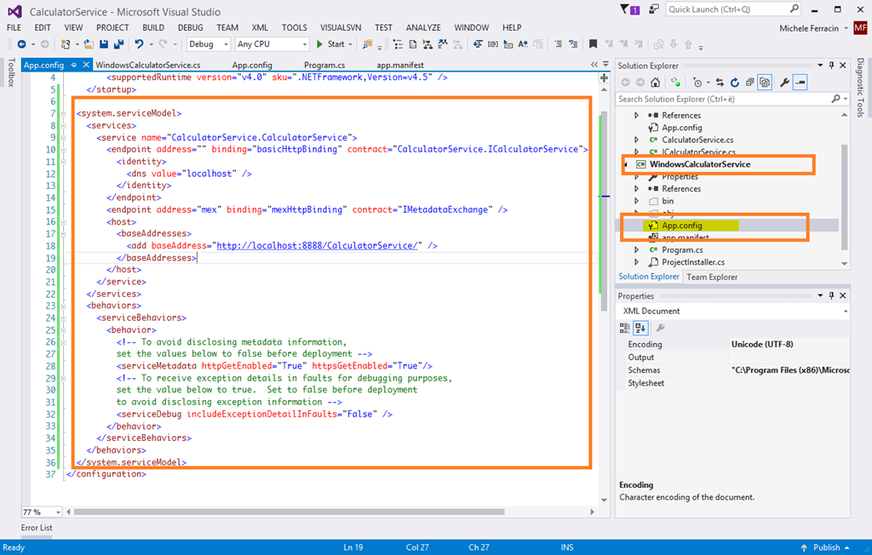This screenshot has height=555, width=872.
Task: Toggle Alphabetical sort in Properties panel
Action: pos(640,328)
